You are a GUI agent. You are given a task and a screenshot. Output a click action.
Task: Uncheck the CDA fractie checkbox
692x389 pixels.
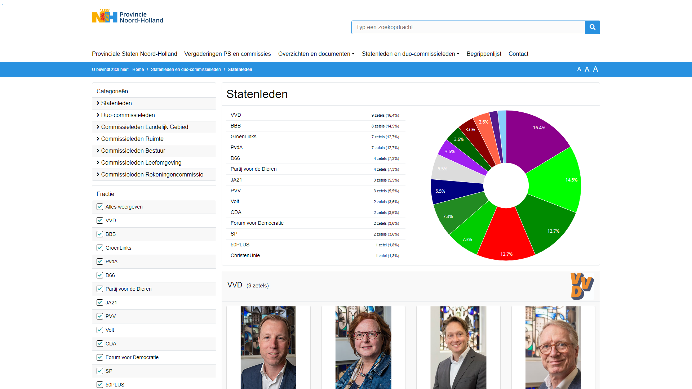coord(100,344)
